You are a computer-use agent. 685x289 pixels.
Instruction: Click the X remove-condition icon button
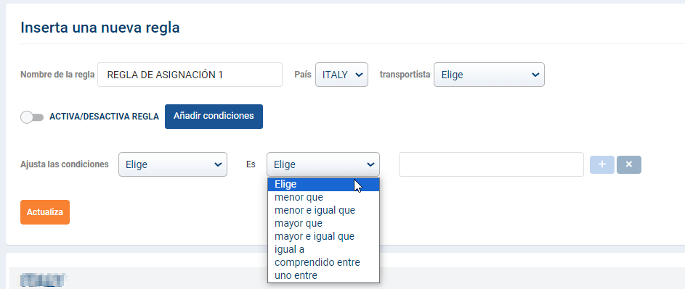[x=629, y=164]
